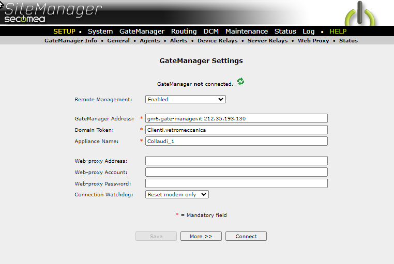Screen dimensions: 394x264
Task: Go to the Web Proxy submenu
Action: 313,41
